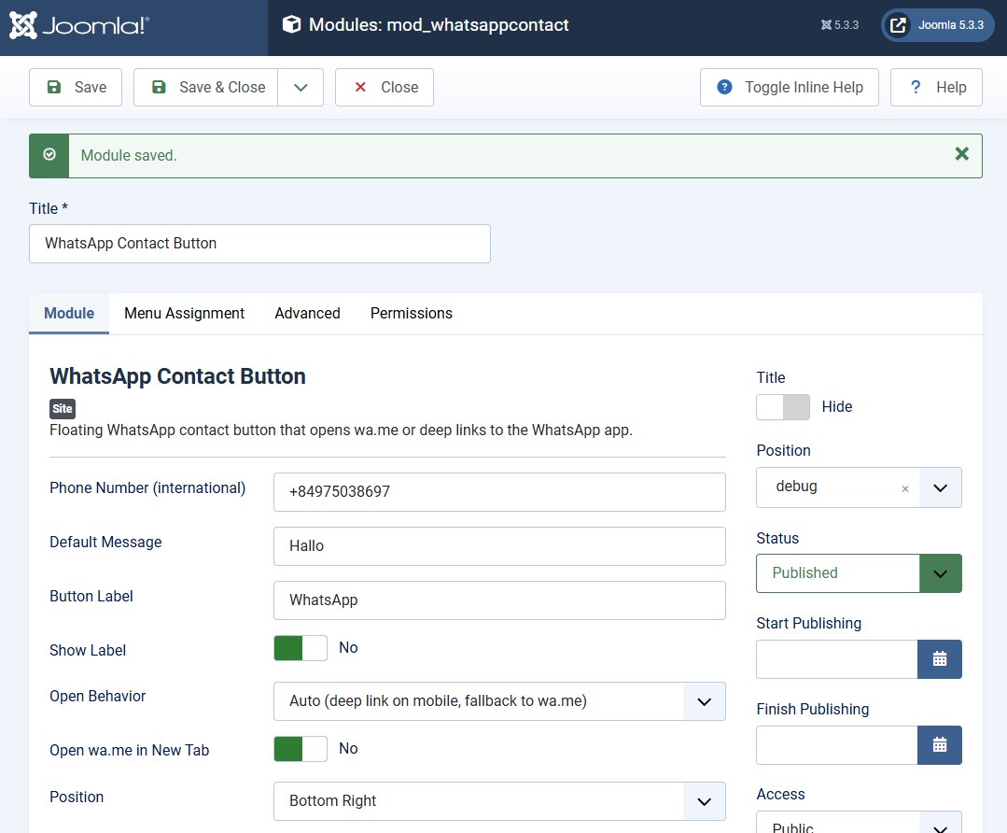Image resolution: width=1007 pixels, height=833 pixels.
Task: Click the Site badge under the module heading
Action: 63,409
